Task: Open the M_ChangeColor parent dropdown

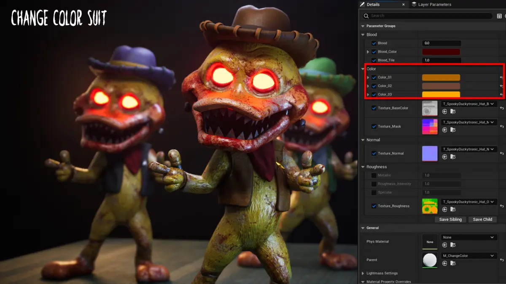Action: [469, 256]
